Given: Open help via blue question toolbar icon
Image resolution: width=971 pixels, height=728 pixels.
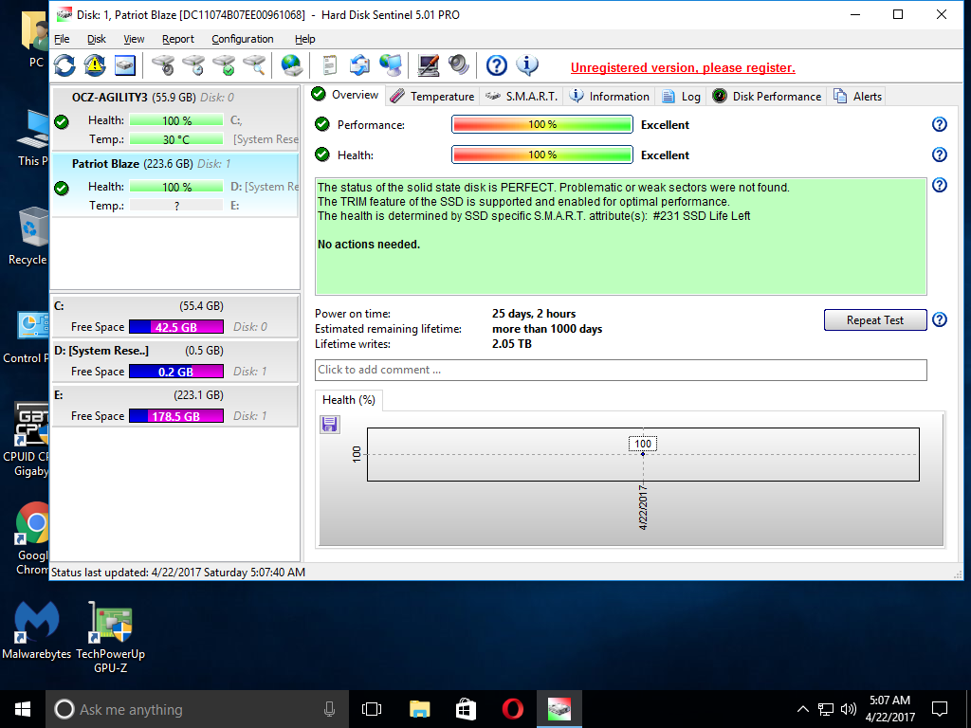Looking at the screenshot, I should tap(497, 65).
